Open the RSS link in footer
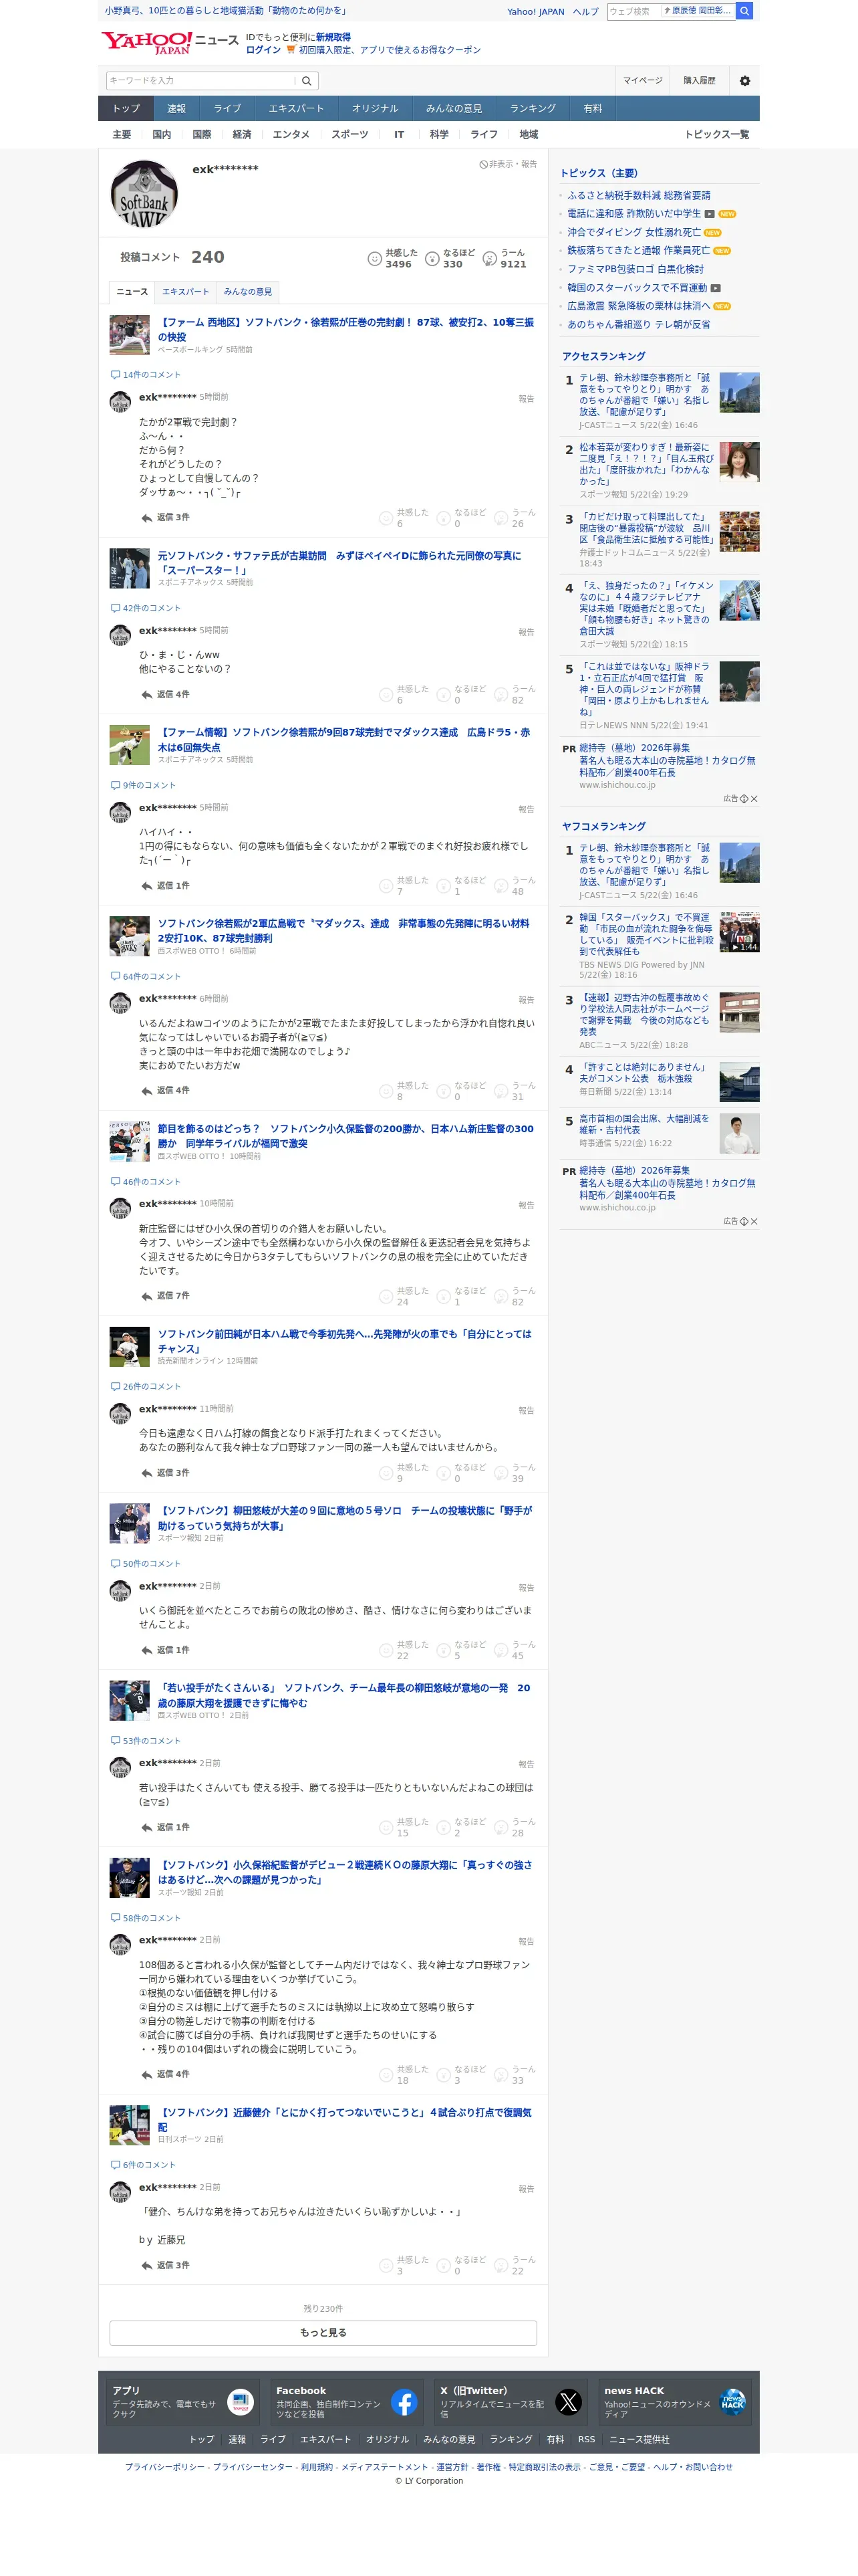Screen dimensions: 858x2576 point(586,2439)
